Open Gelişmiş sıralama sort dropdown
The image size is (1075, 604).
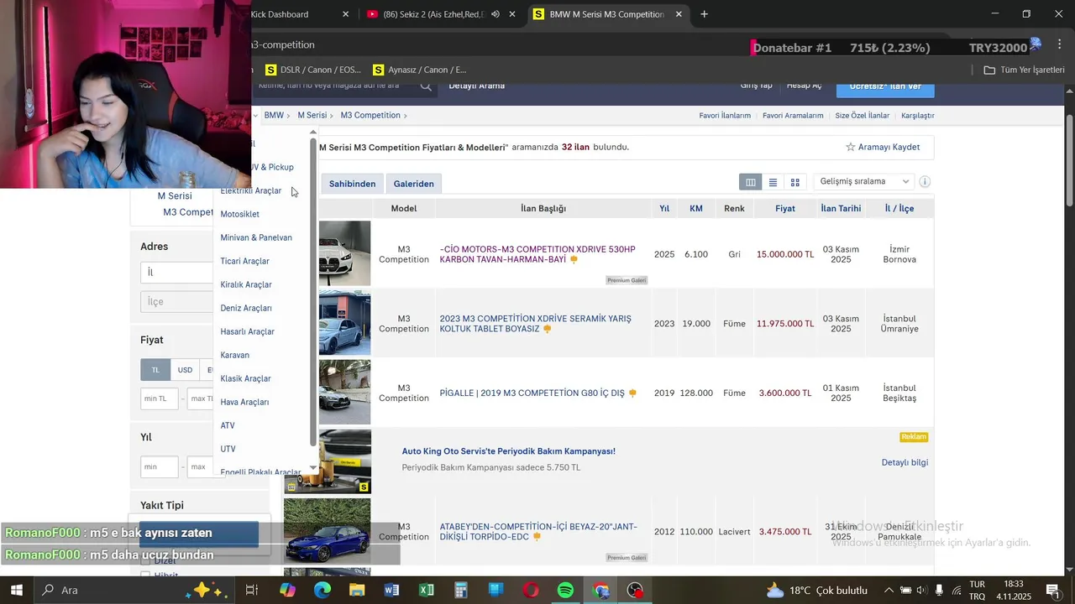(x=863, y=182)
